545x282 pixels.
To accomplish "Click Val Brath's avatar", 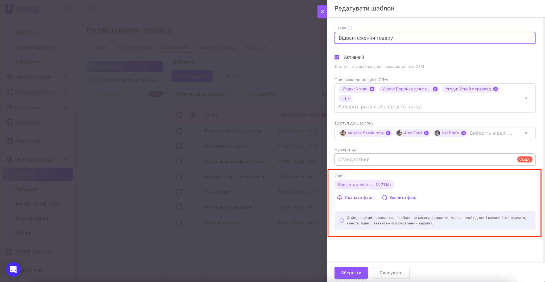I will 437,133.
